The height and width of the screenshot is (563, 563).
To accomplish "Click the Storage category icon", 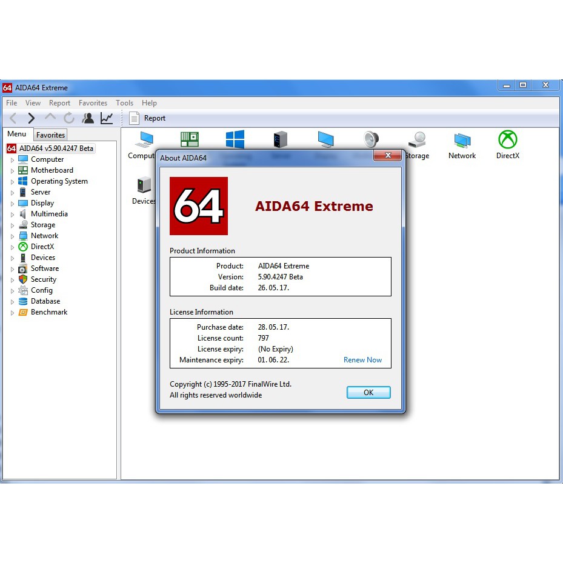I will [x=417, y=138].
